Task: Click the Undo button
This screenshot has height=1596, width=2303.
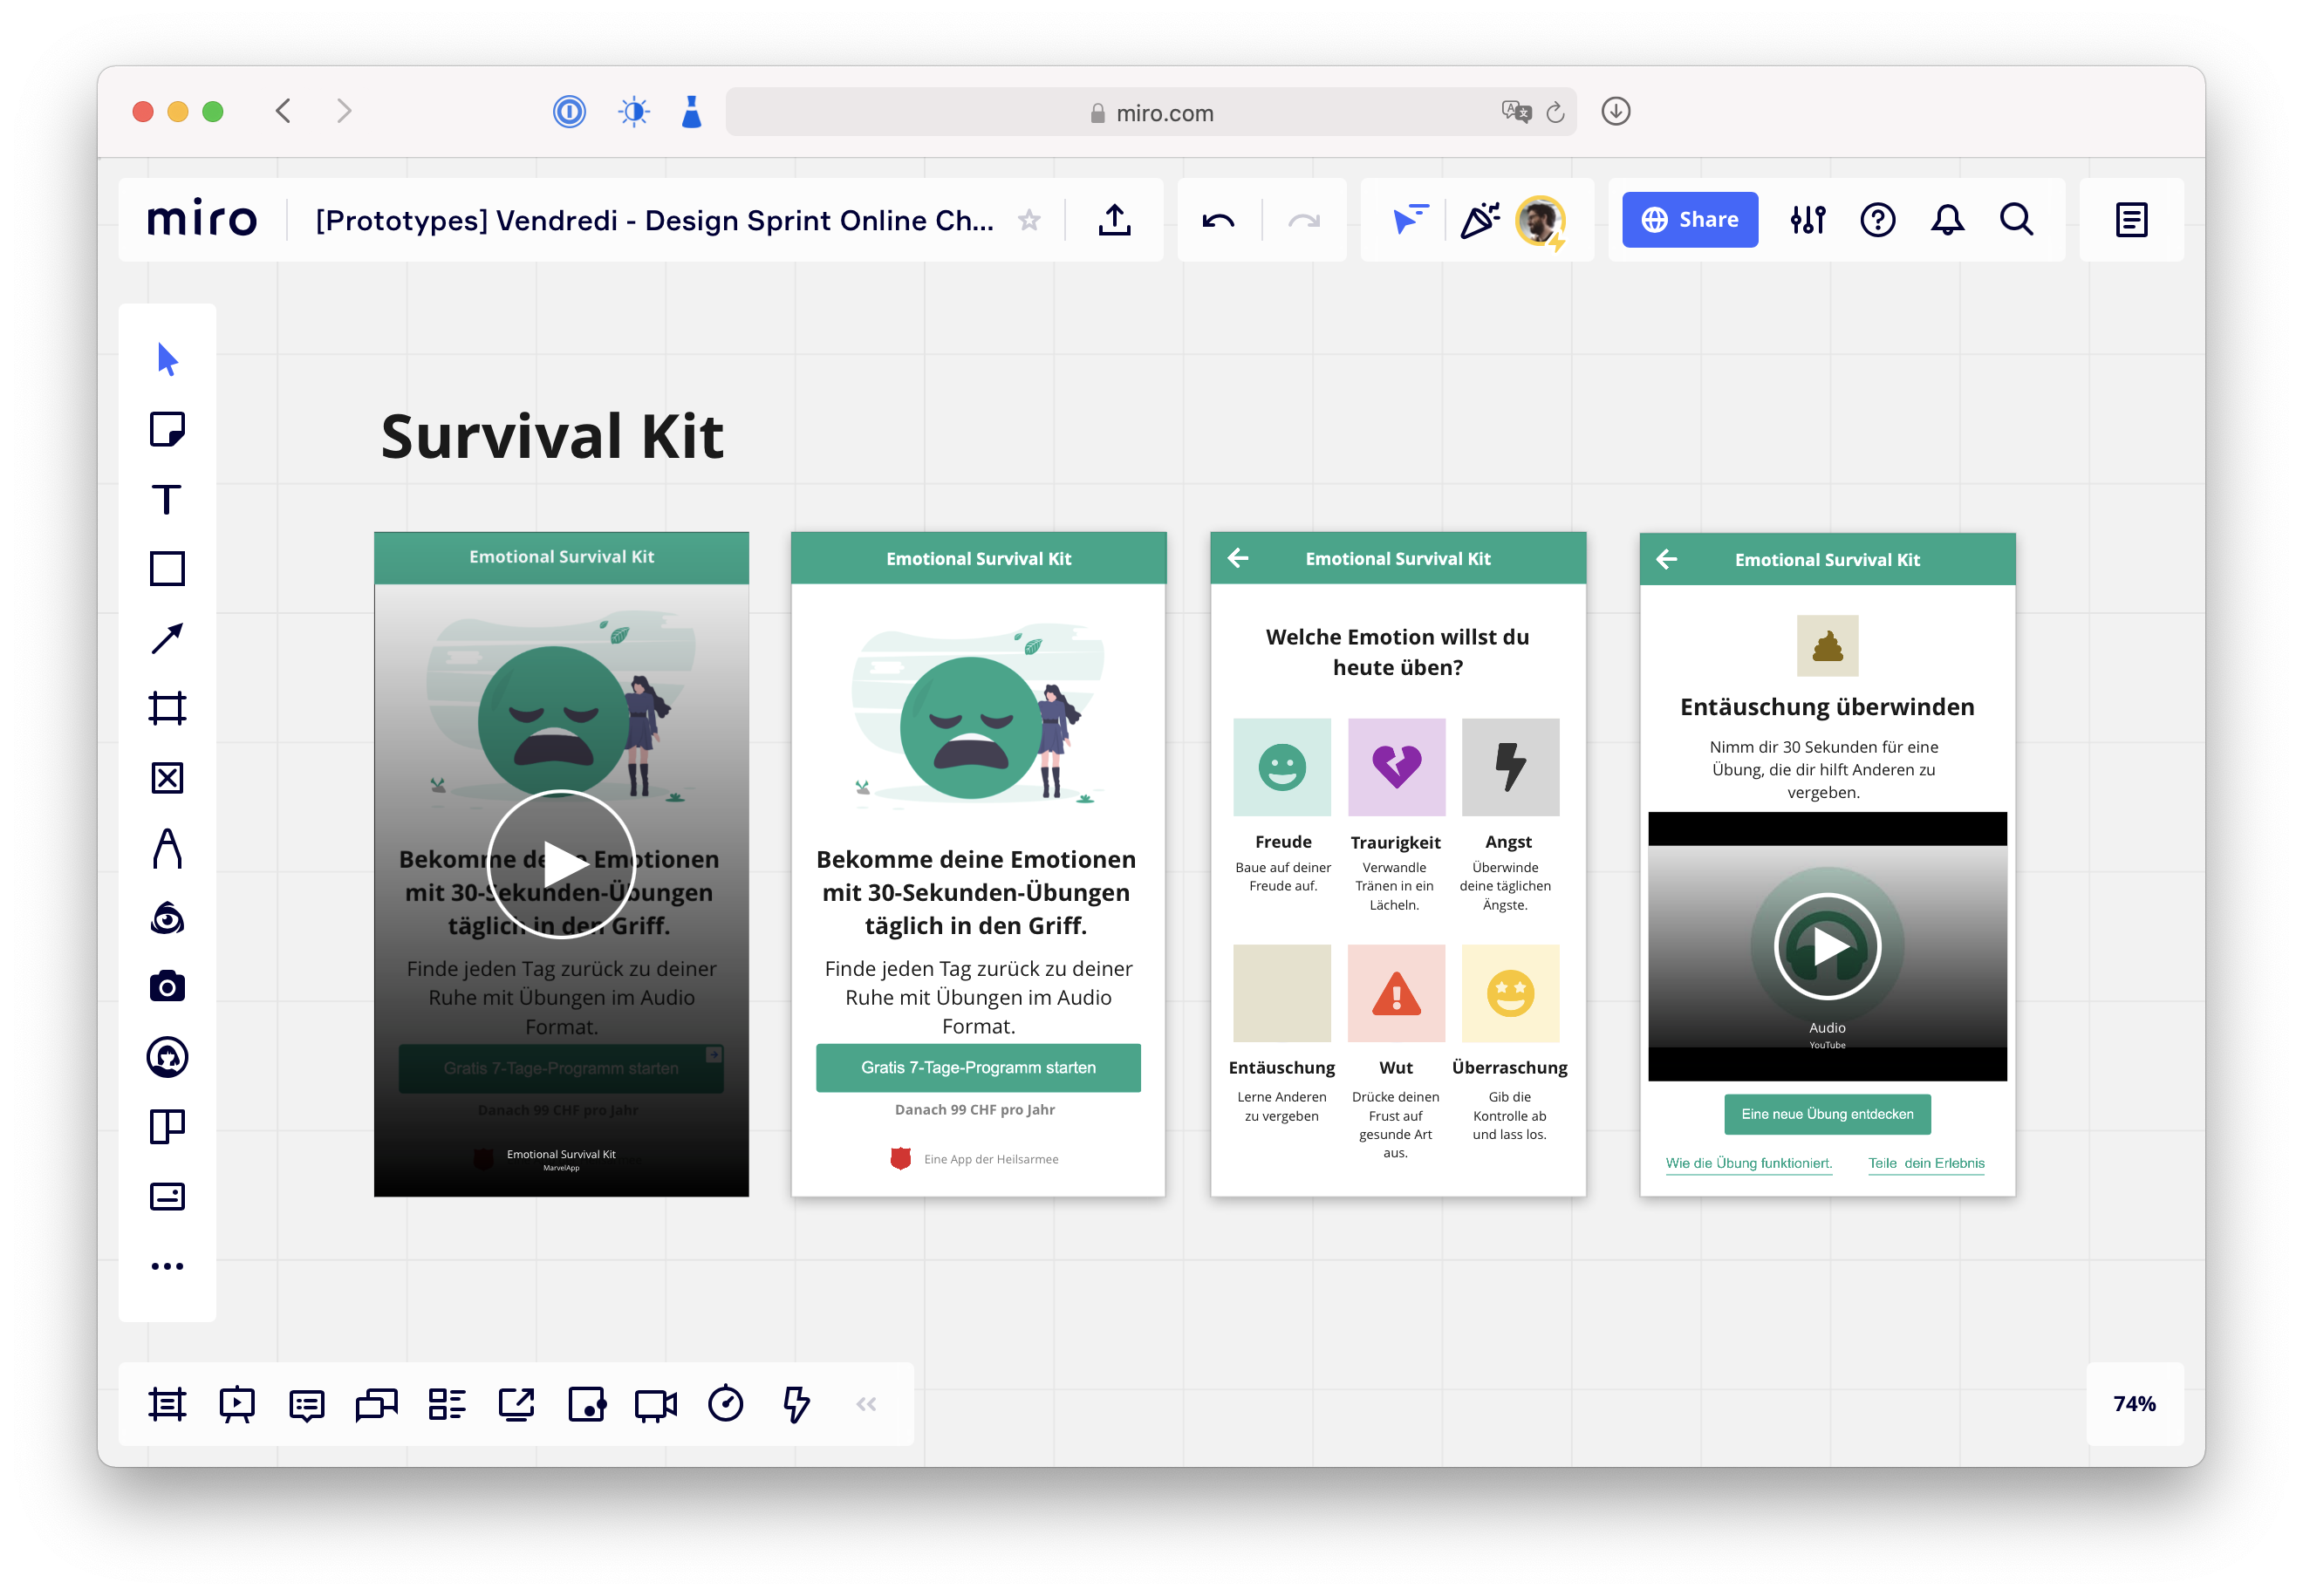Action: tap(1219, 220)
